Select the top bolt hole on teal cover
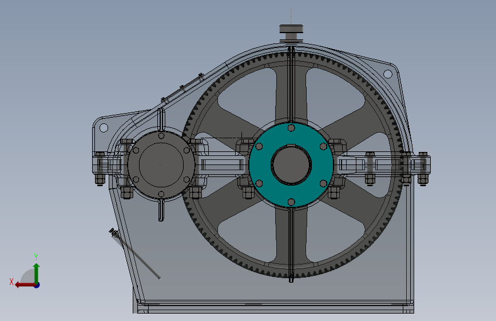 point(291,128)
